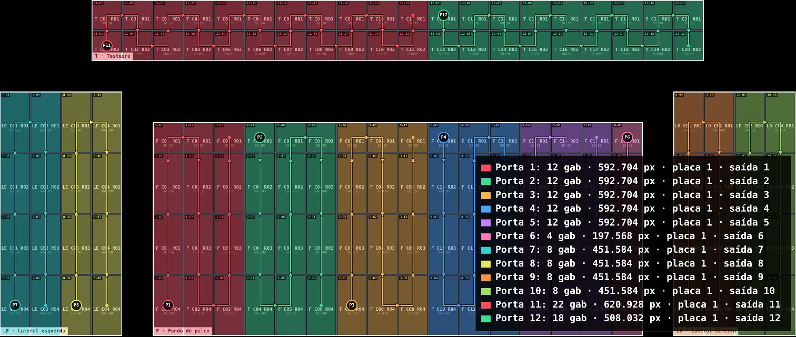Viewport: 796px width, 337px height.
Task: Select cabinet F C05 R04 in green section
Action: pos(290,305)
